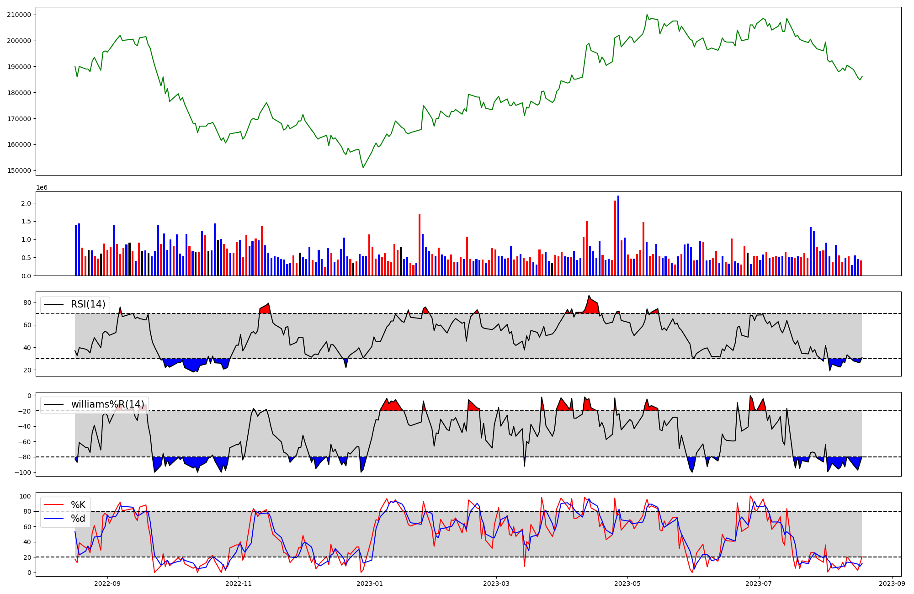914x594 pixels.
Task: Click the tallest blue volume bar
Action: [x=618, y=235]
